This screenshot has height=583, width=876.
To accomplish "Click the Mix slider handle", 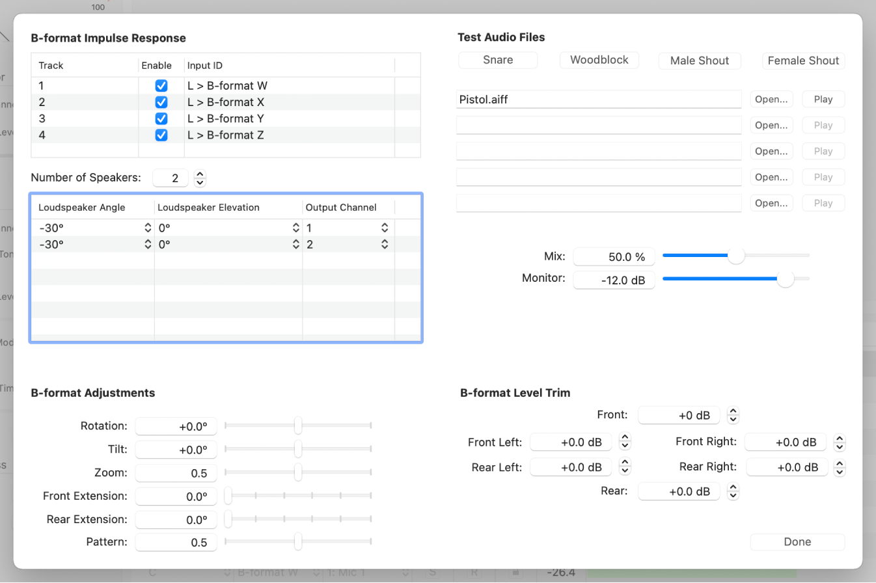I will (x=735, y=256).
